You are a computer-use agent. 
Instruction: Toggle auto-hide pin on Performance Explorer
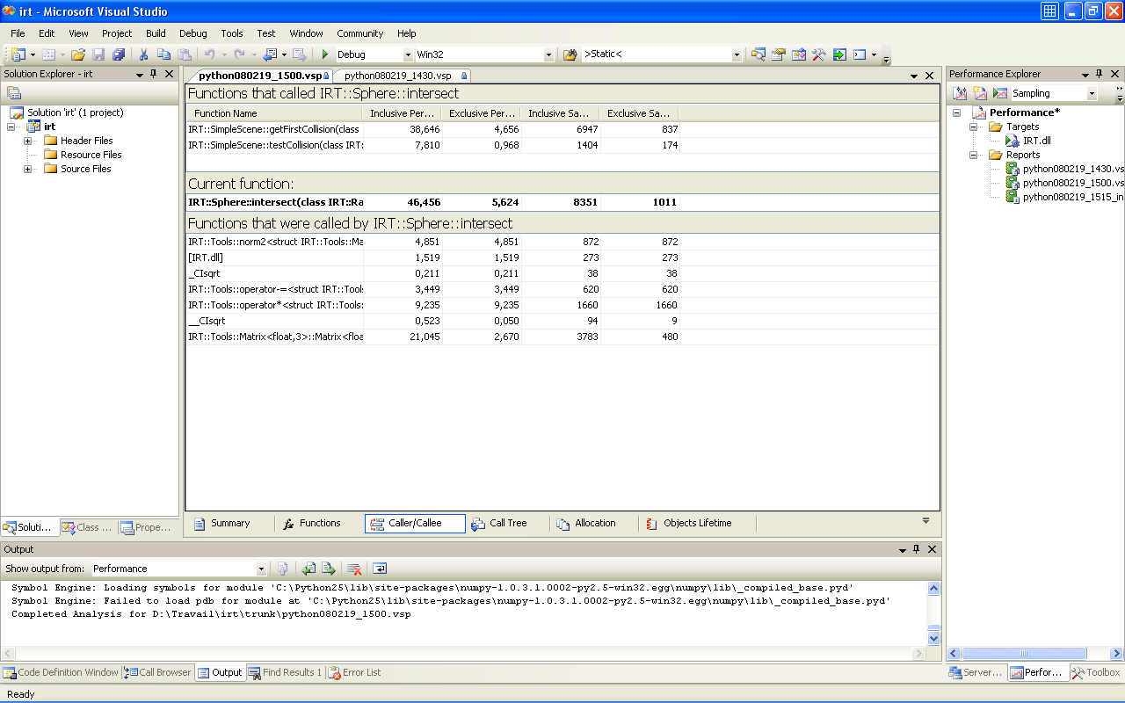(1099, 75)
